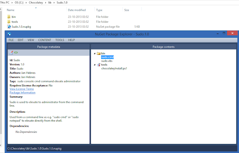
Task: Open the TOOLS menu
Action: (x=60, y=40)
